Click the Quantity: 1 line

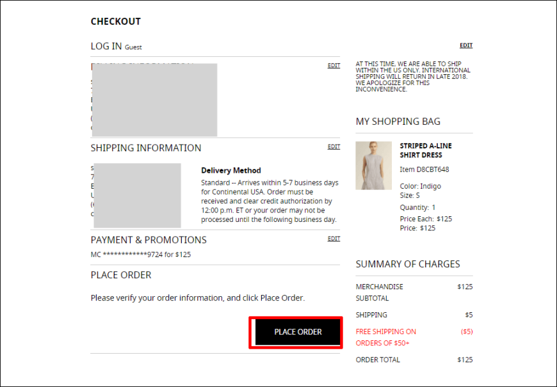(x=417, y=207)
